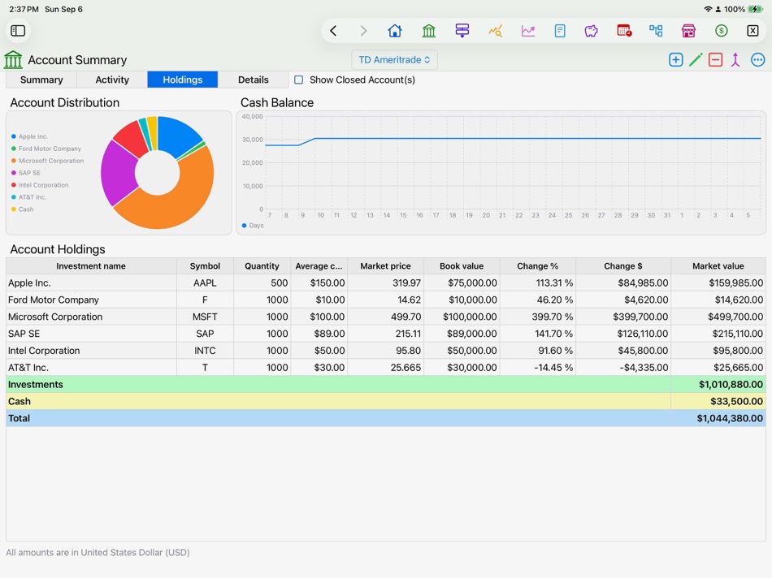Toggle the sidebar panel icon

point(18,31)
